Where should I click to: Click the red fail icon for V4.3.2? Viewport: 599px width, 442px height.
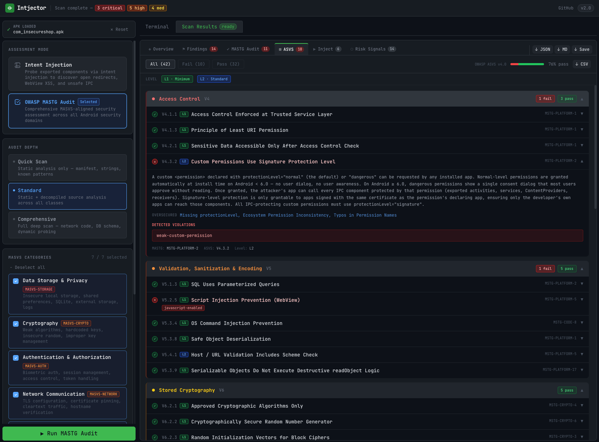(x=155, y=162)
